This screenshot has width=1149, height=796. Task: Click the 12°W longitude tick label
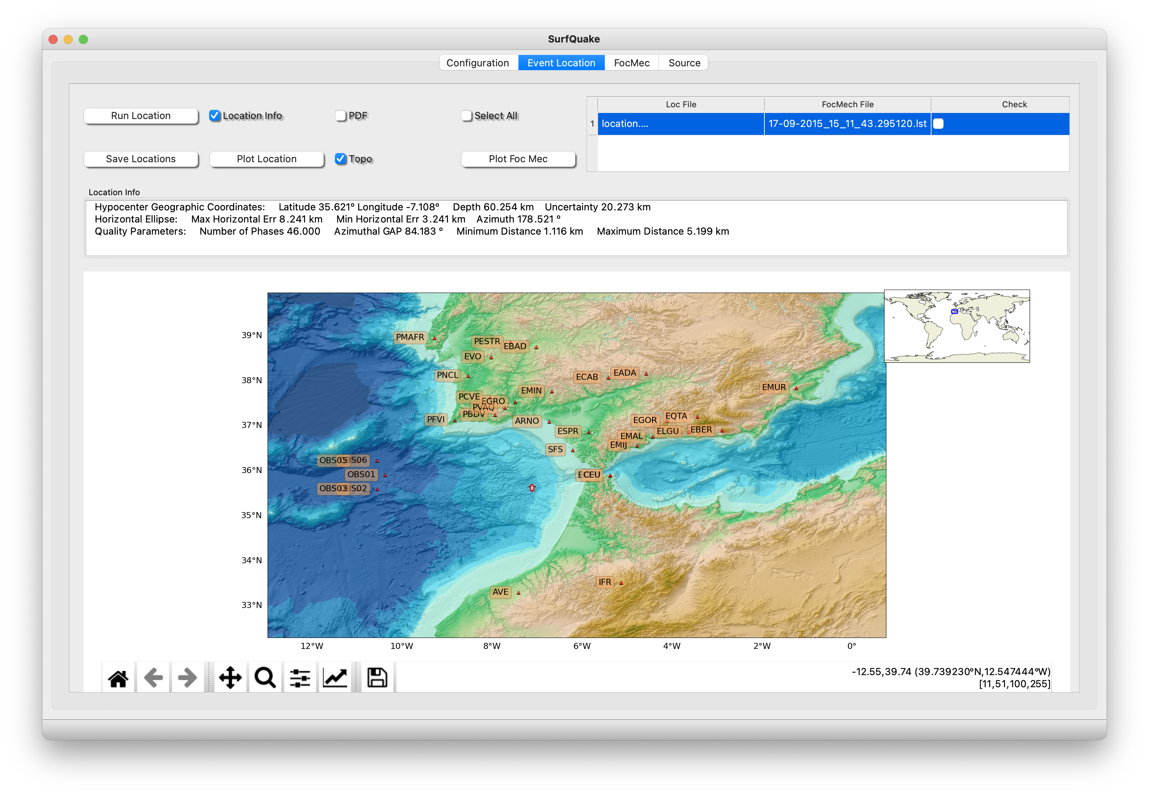312,646
